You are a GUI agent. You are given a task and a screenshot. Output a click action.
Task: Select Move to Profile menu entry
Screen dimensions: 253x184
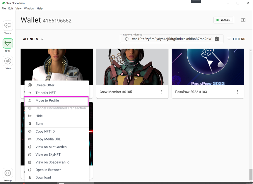coord(57,101)
